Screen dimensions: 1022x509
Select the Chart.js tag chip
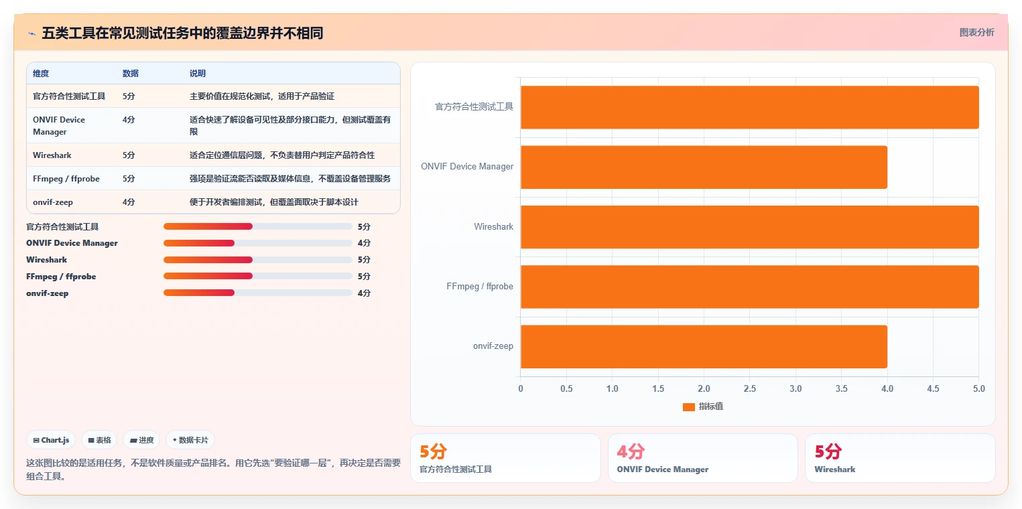pos(52,440)
